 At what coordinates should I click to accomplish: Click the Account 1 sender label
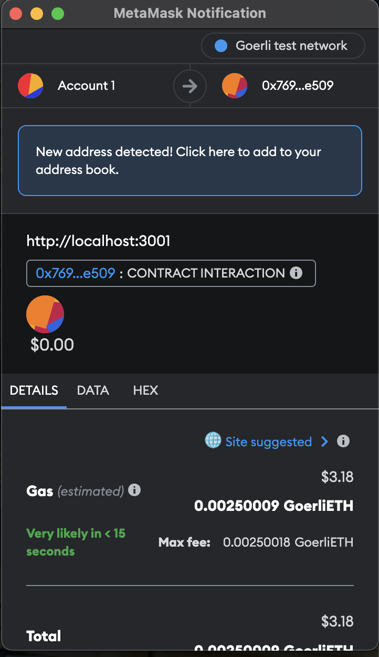(87, 86)
